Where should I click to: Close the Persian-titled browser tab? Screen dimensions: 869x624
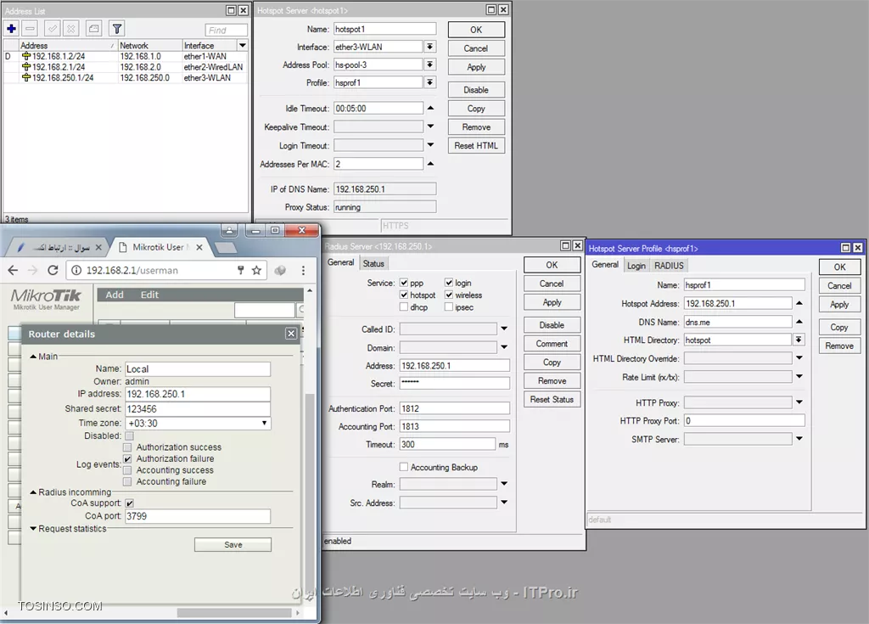(98, 247)
